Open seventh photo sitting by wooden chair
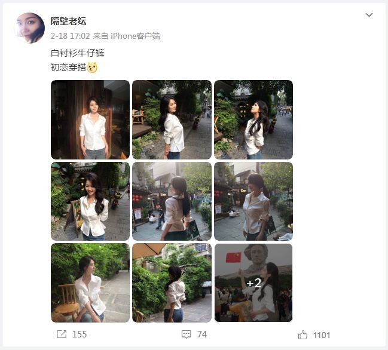This screenshot has width=388, height=350. (90, 283)
